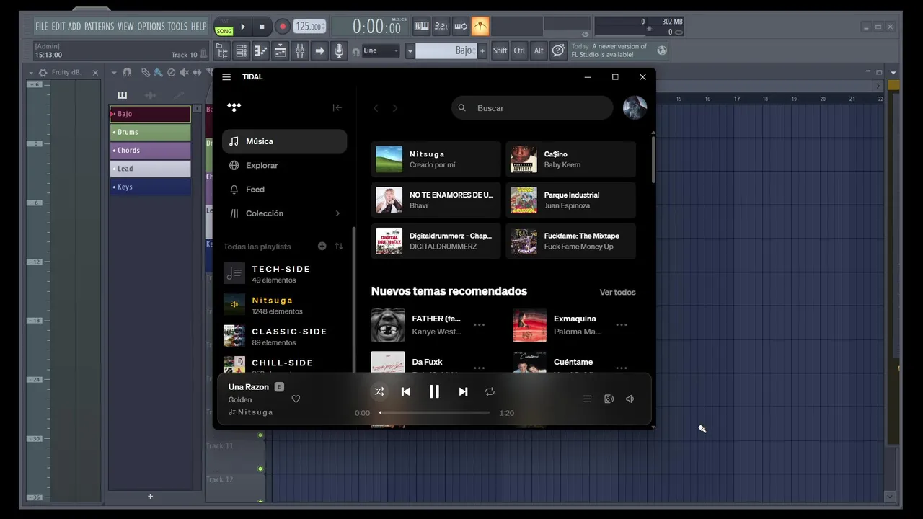Toggle repeat in the TIDAL player

click(x=490, y=391)
